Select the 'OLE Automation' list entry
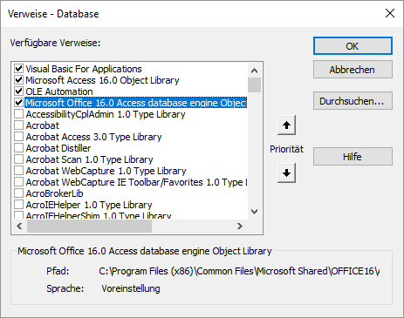The width and height of the screenshot is (404, 318). (x=59, y=91)
